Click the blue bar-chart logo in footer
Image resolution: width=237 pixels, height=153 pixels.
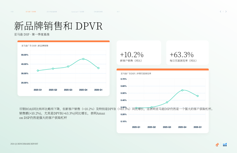pos(225,145)
